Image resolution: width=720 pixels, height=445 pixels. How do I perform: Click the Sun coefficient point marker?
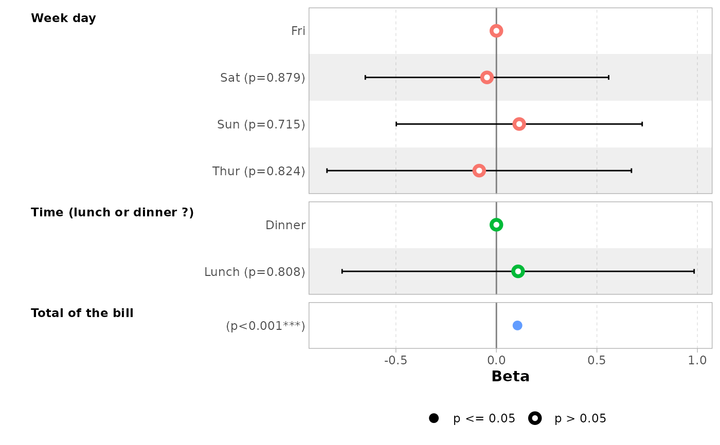click(519, 124)
